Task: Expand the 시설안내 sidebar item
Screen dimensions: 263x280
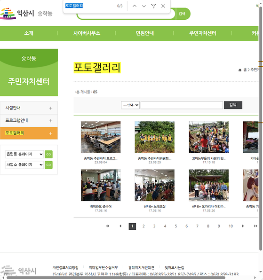Action: [x=29, y=108]
